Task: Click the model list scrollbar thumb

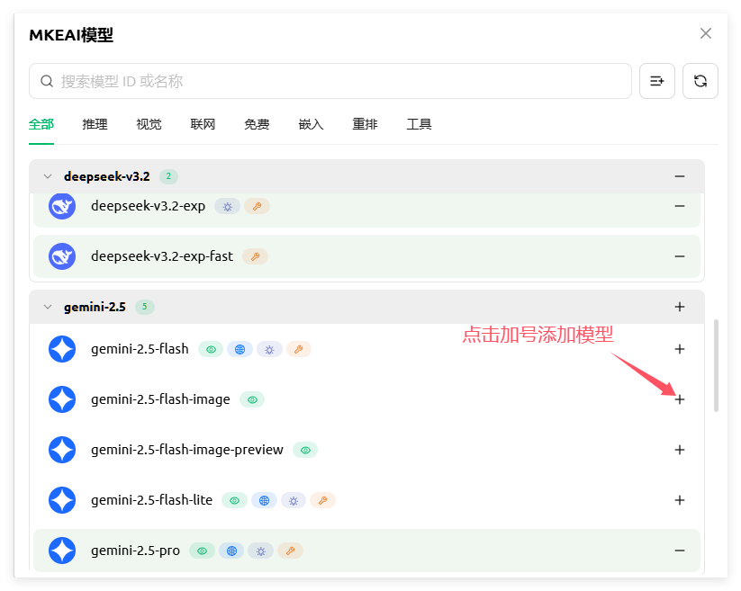Action: [x=716, y=366]
